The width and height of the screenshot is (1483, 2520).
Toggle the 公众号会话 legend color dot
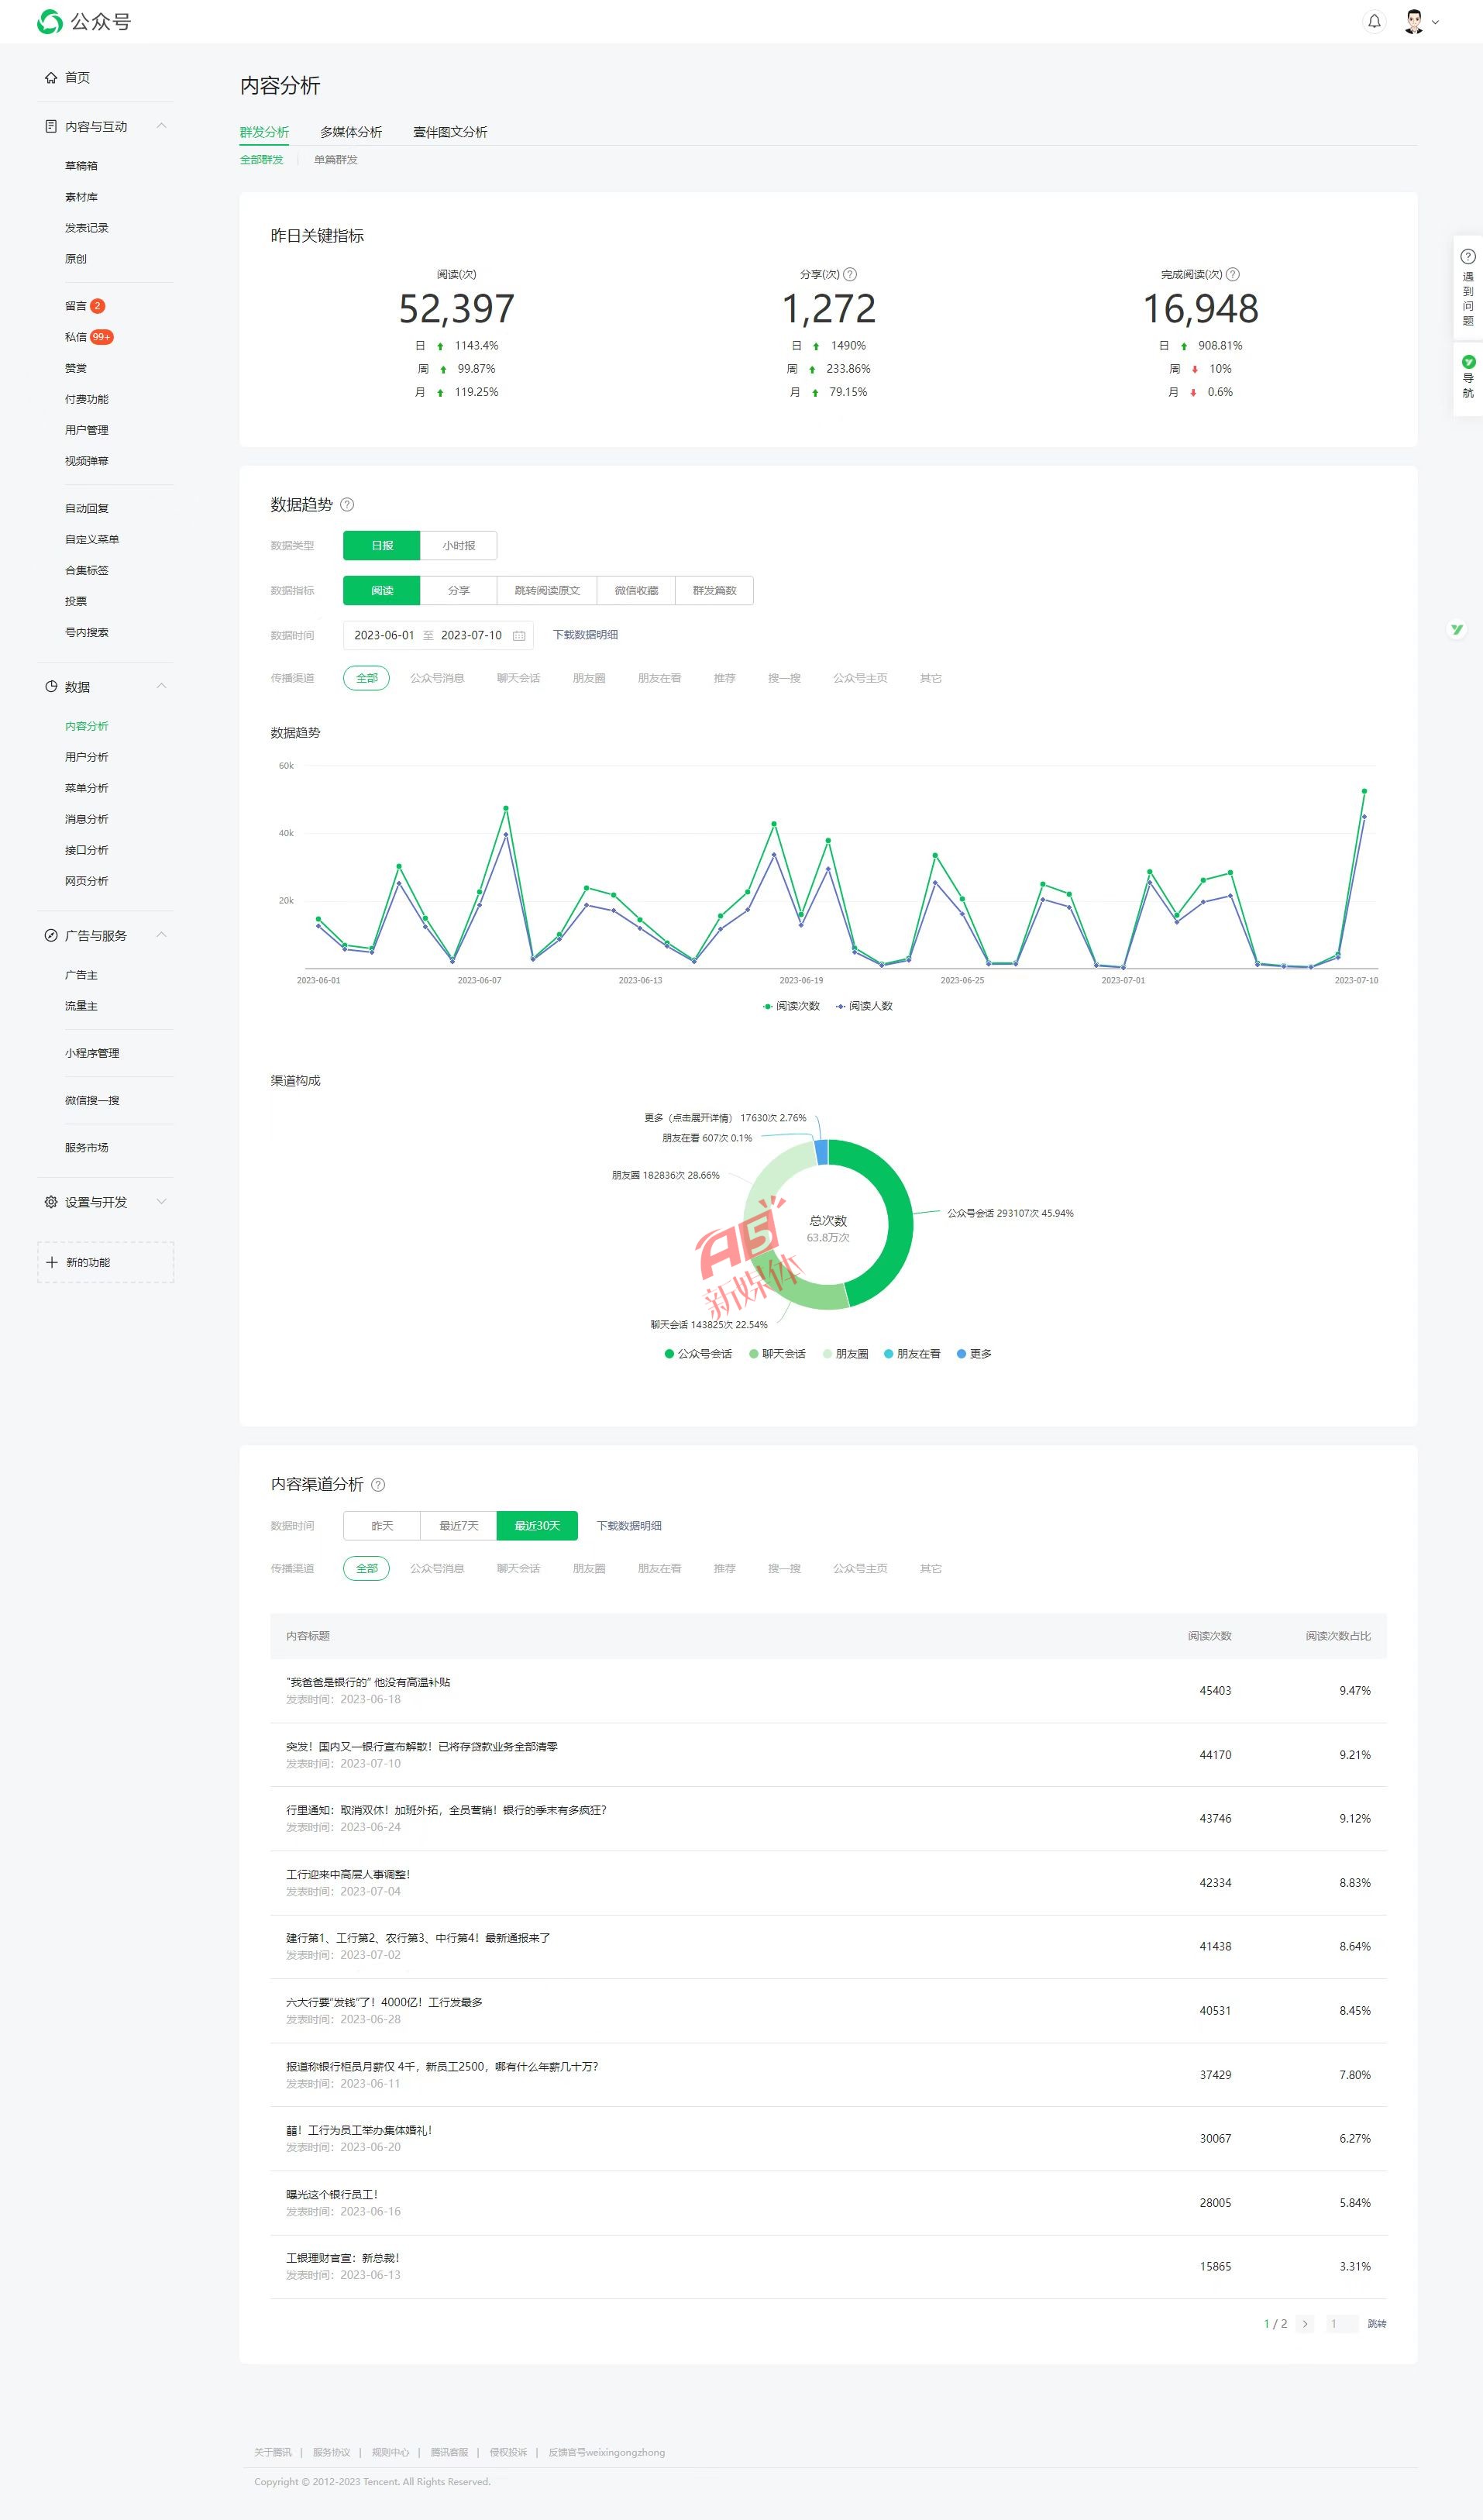point(669,1354)
